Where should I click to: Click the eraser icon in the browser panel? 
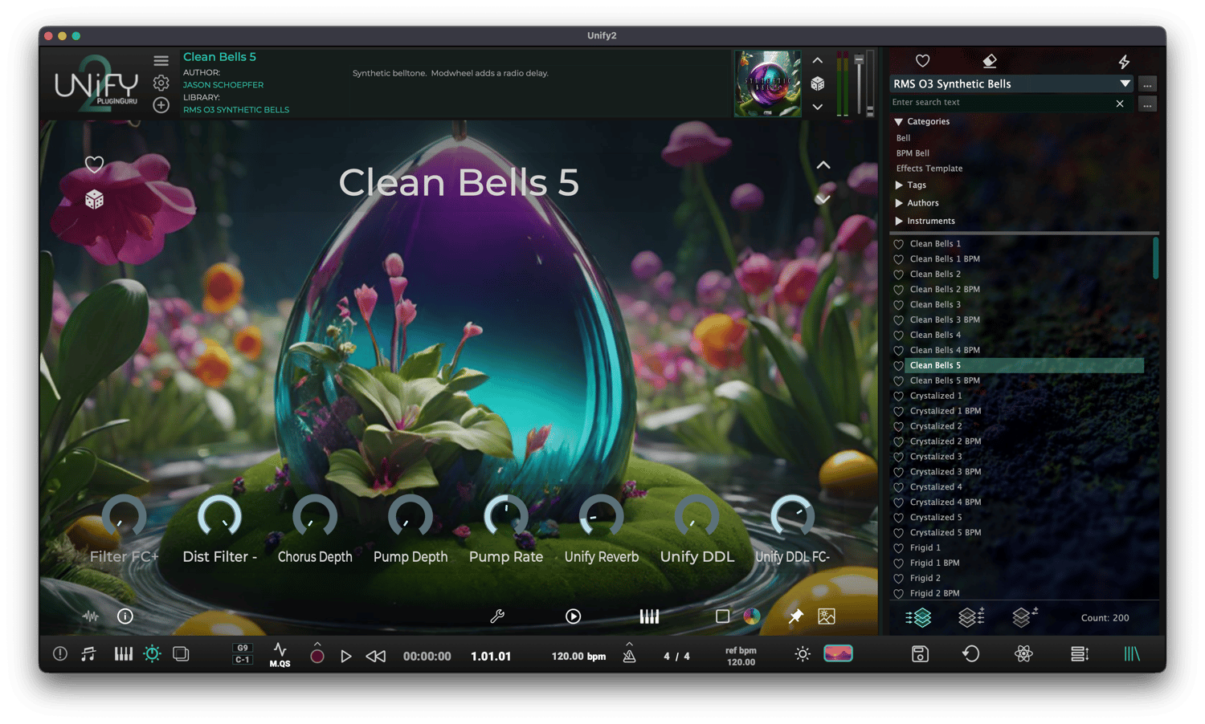(990, 61)
